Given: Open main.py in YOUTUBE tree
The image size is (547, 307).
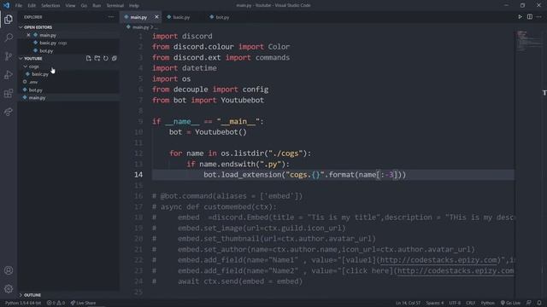Looking at the screenshot, I should pos(37,98).
